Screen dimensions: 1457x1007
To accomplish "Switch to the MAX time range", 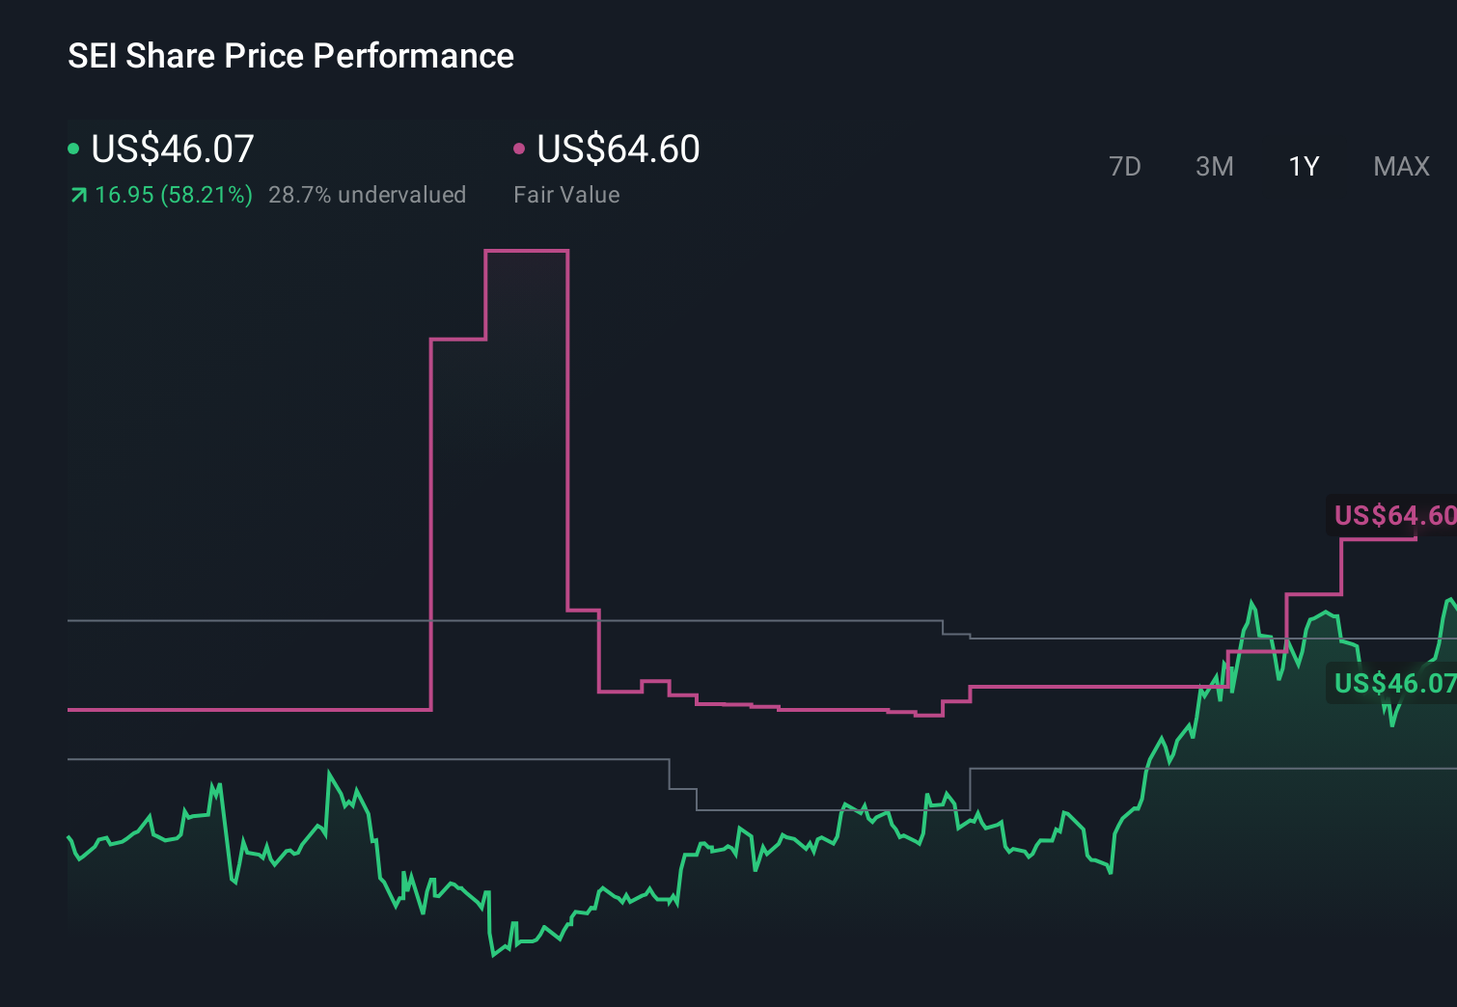I will coord(1401,166).
